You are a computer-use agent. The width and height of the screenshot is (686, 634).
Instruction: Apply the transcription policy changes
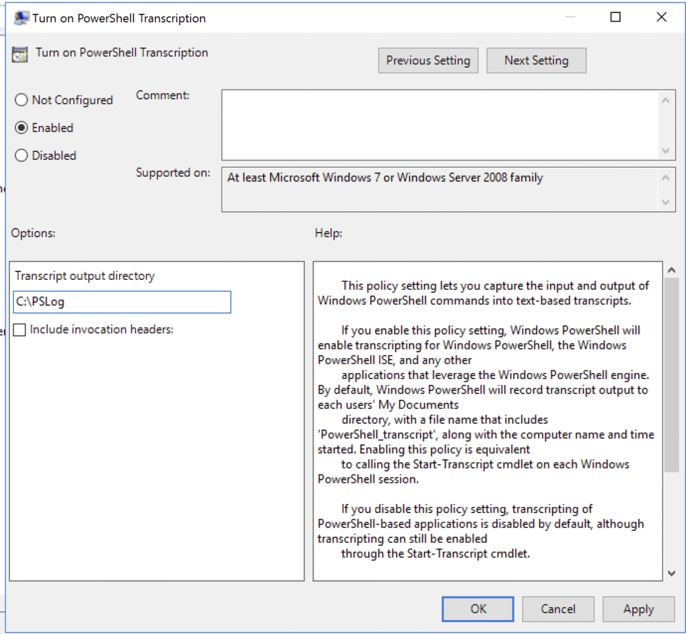pos(638,609)
